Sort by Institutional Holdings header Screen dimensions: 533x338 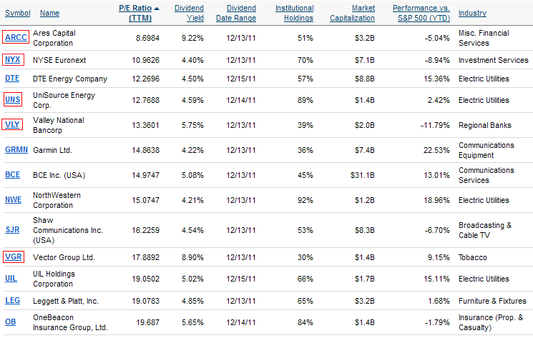point(294,14)
